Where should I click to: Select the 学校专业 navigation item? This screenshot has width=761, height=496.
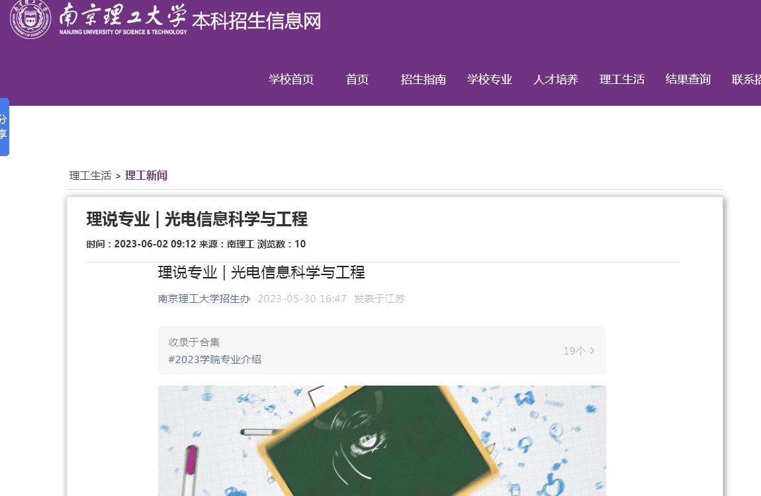(490, 79)
